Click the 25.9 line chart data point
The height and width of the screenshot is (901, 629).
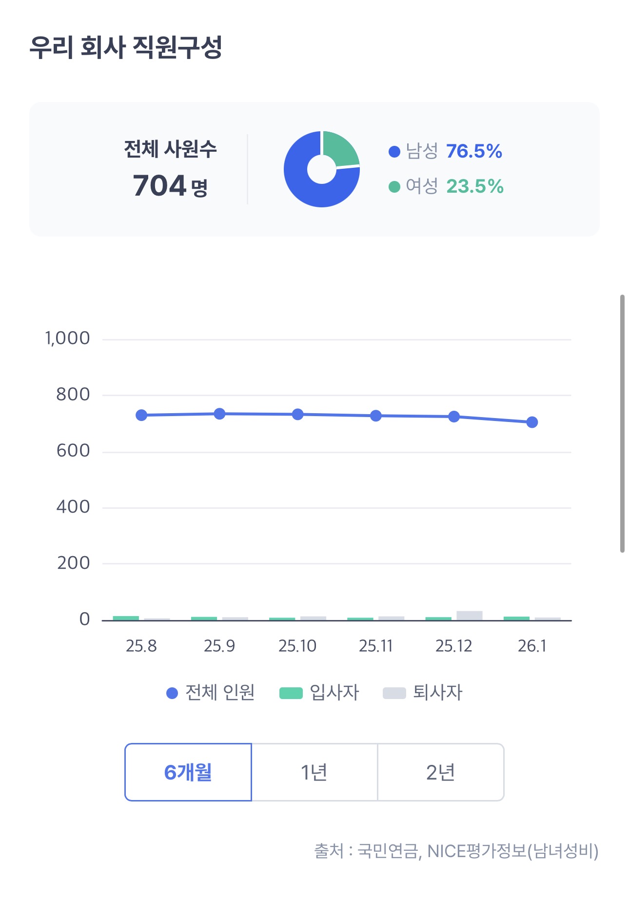(219, 414)
